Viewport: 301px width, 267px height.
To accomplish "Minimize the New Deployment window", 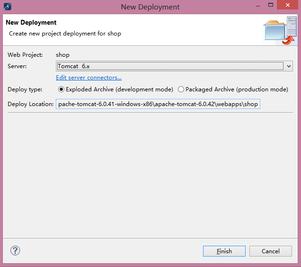I will (x=258, y=6).
